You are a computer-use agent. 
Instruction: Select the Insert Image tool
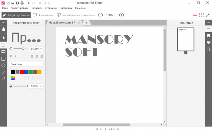[3, 52]
